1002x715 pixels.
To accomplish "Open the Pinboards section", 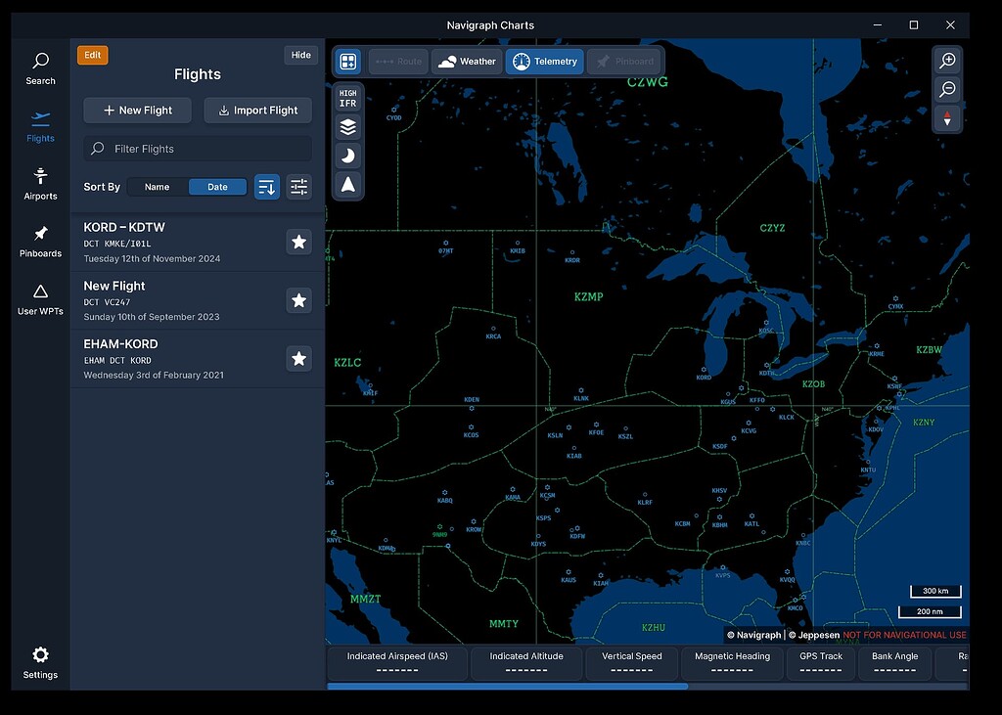I will 39,241.
